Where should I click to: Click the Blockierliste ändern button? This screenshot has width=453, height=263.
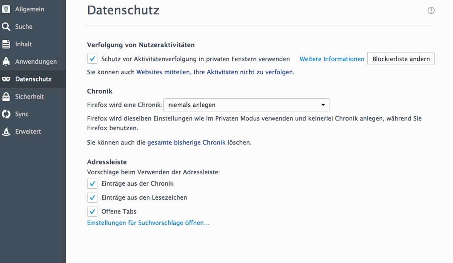click(401, 59)
